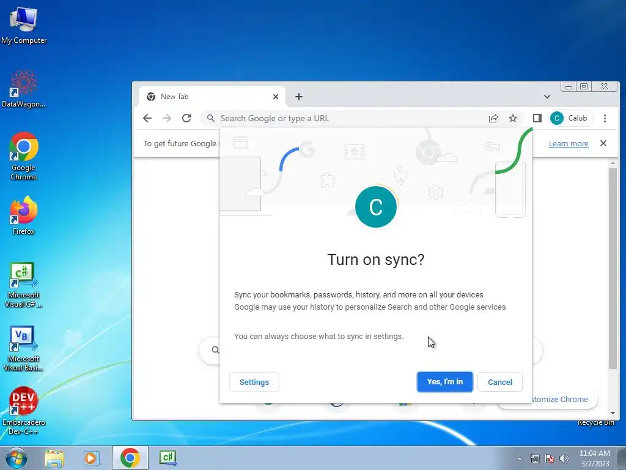The image size is (626, 470).
Task: Click the Customize Chrome button
Action: [559, 399]
